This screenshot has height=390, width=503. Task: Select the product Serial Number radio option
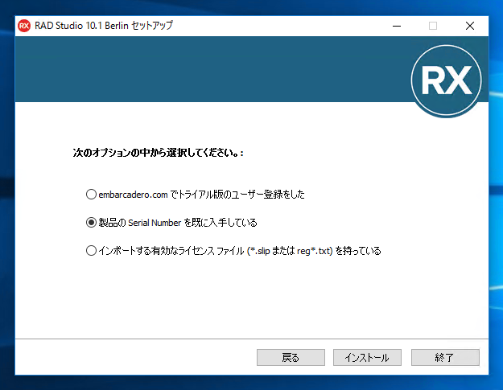(91, 223)
